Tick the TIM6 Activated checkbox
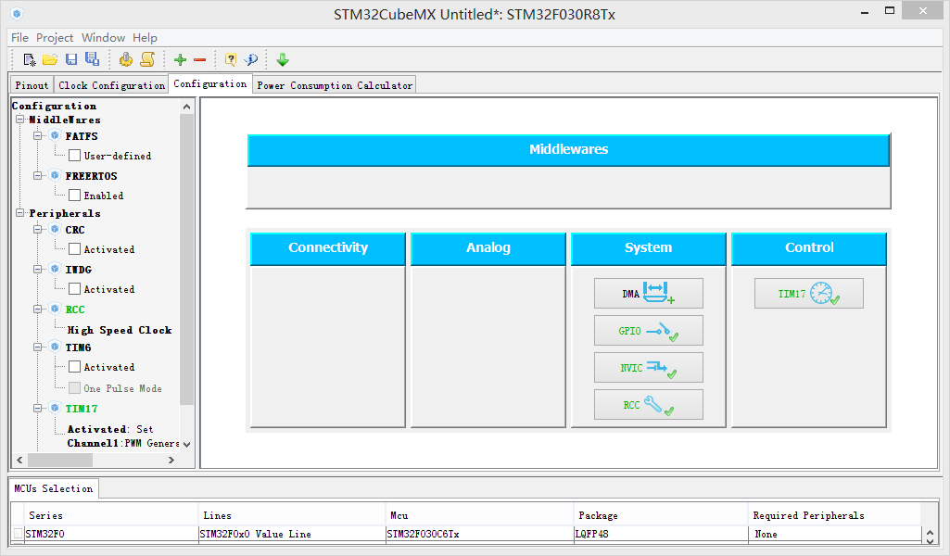 pyautogui.click(x=74, y=367)
